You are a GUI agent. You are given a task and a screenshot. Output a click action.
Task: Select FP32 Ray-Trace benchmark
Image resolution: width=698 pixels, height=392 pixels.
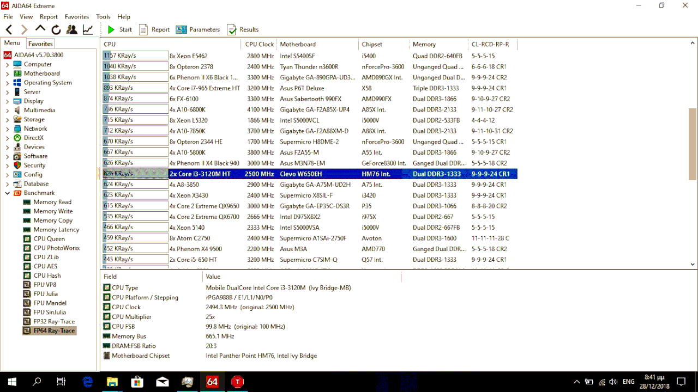[x=49, y=322]
